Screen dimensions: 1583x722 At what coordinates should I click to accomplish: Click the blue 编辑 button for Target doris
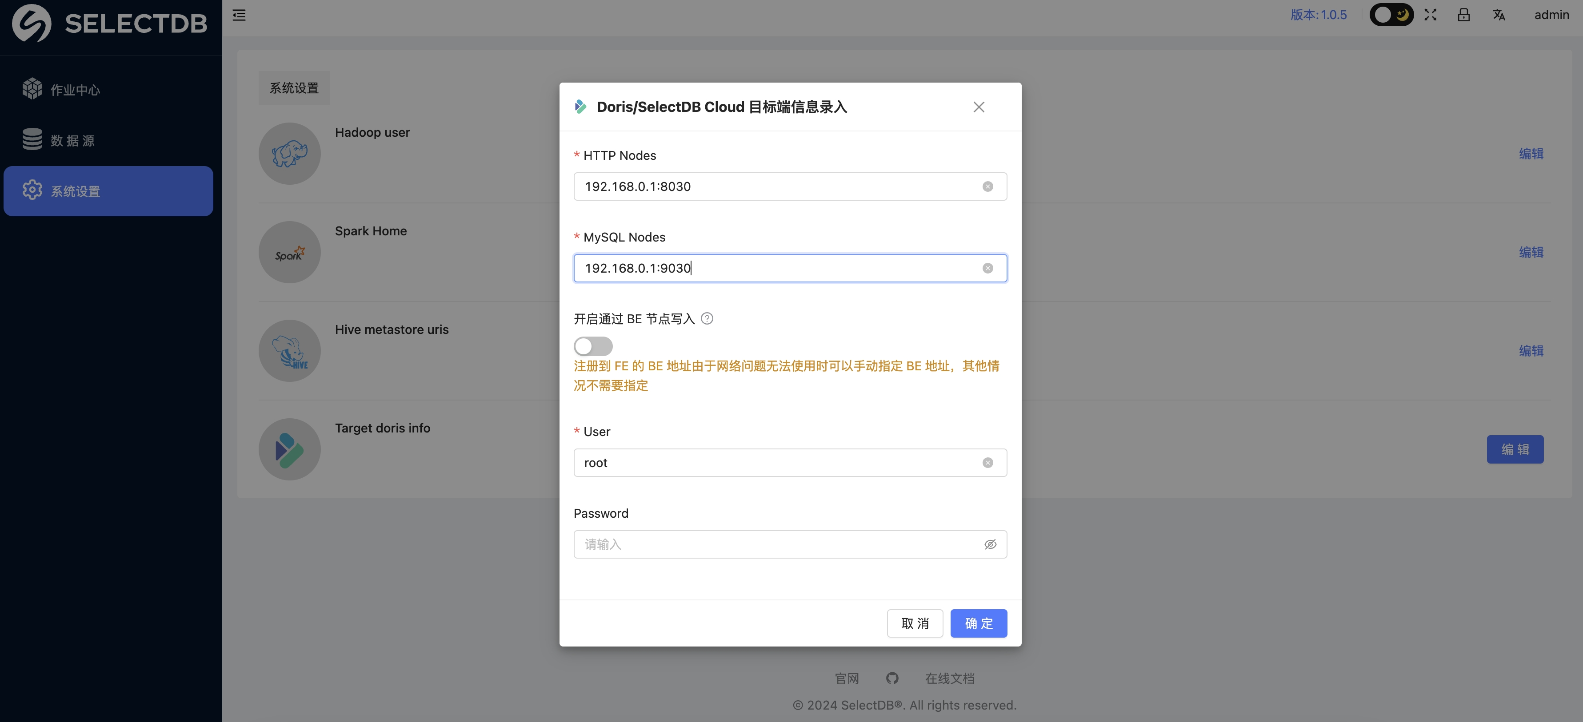(1515, 449)
